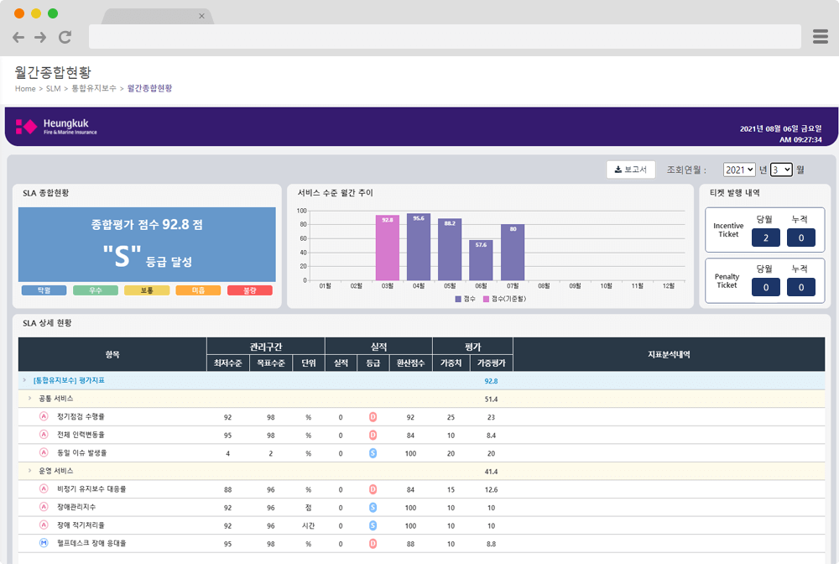Image resolution: width=839 pixels, height=564 pixels.
Task: Click the browser forward arrow
Action: click(x=40, y=37)
